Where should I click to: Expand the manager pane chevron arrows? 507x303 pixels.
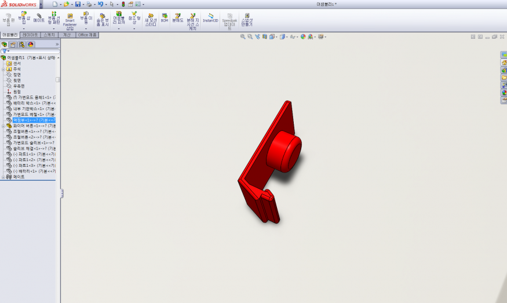coord(57,44)
